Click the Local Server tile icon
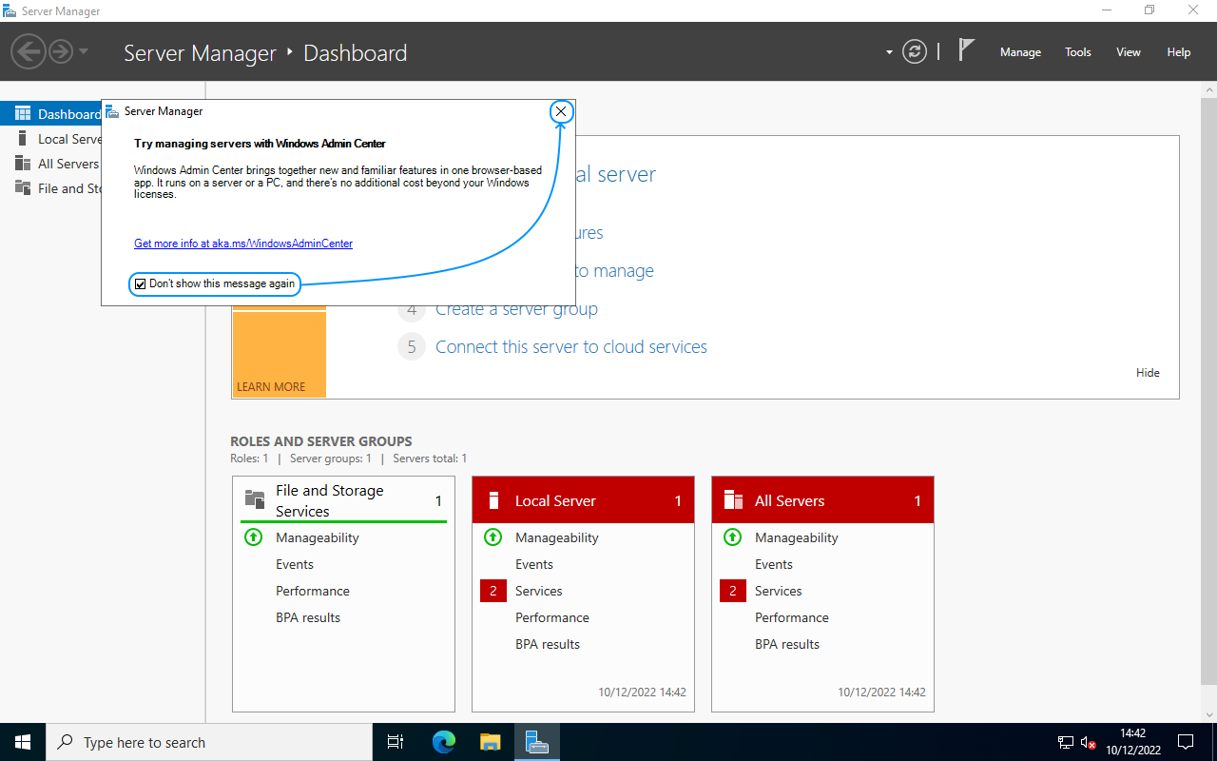The height and width of the screenshot is (761, 1217). (x=493, y=500)
